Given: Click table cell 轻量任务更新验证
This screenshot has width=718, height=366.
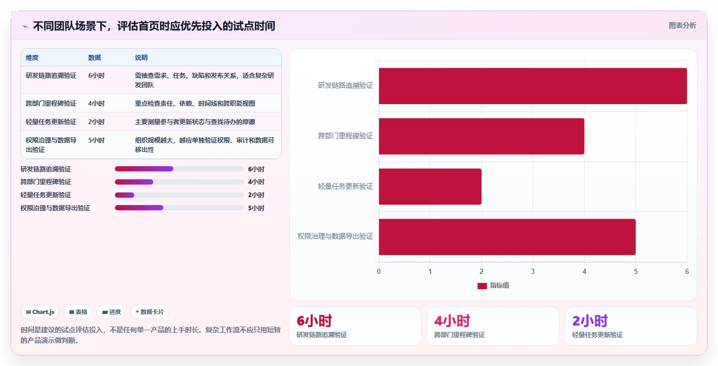Looking at the screenshot, I should pyautogui.click(x=51, y=122).
